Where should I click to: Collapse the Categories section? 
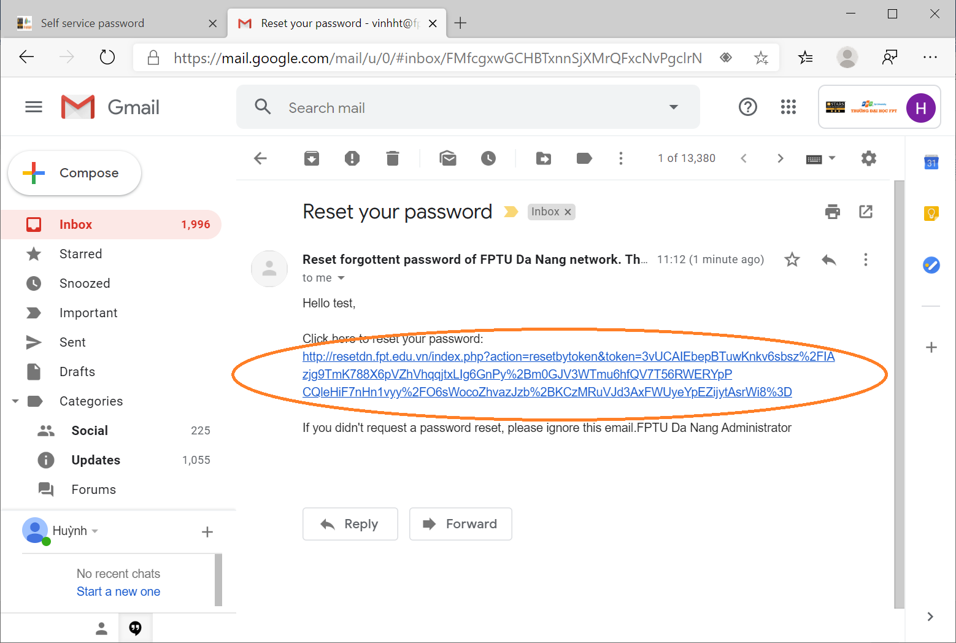15,401
